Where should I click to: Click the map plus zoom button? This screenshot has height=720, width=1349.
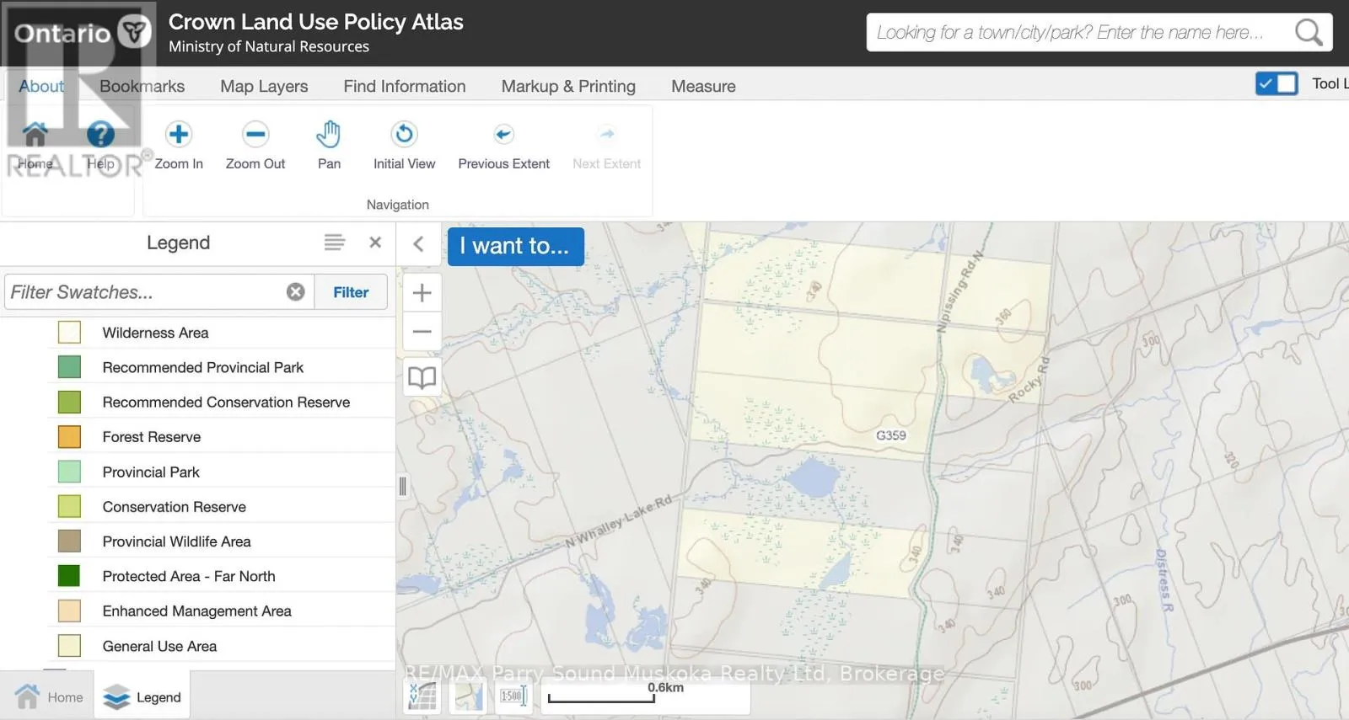[x=422, y=292]
